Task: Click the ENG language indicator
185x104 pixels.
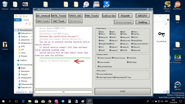Action: pyautogui.click(x=166, y=101)
